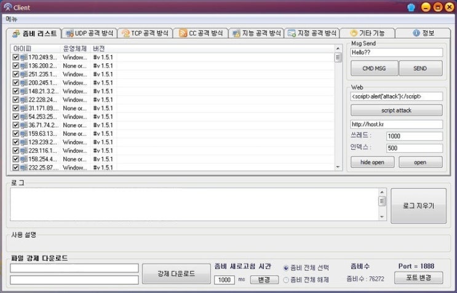Switch to the TCP 공격 방식 tab
Viewport: 457px width, 293px height.
(x=145, y=33)
